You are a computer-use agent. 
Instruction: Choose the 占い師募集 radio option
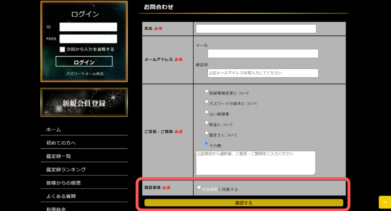tap(207, 112)
